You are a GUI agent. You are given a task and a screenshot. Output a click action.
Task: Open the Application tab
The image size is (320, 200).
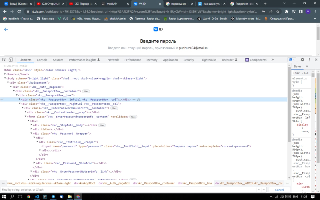(x=170, y=60)
